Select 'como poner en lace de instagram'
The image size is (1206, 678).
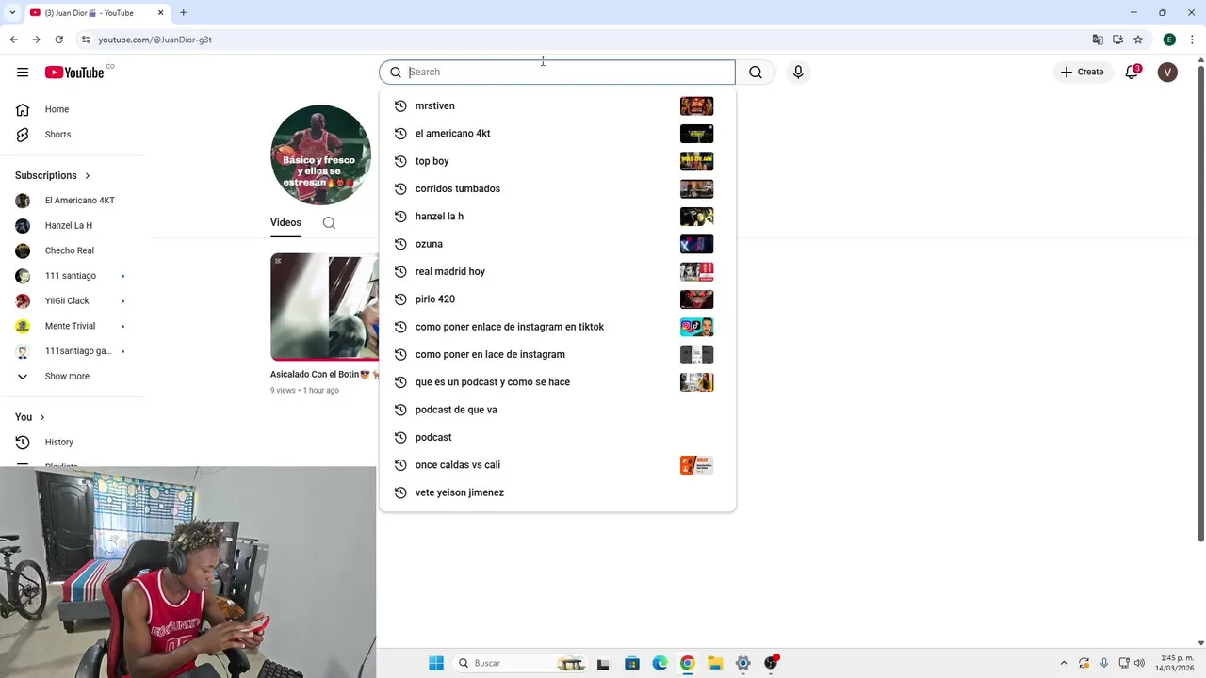coord(557,354)
